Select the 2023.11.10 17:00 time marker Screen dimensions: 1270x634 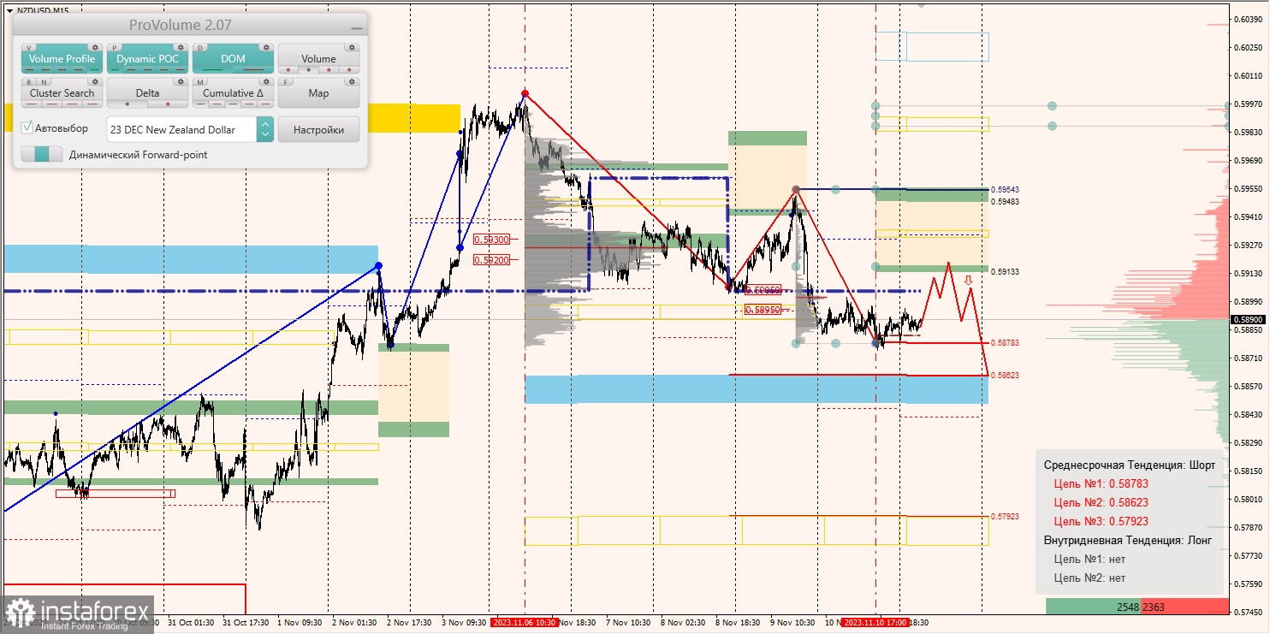pyautogui.click(x=875, y=623)
